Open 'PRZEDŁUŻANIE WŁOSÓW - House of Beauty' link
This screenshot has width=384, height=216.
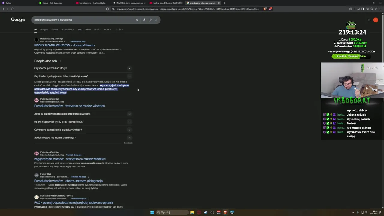[64, 45]
